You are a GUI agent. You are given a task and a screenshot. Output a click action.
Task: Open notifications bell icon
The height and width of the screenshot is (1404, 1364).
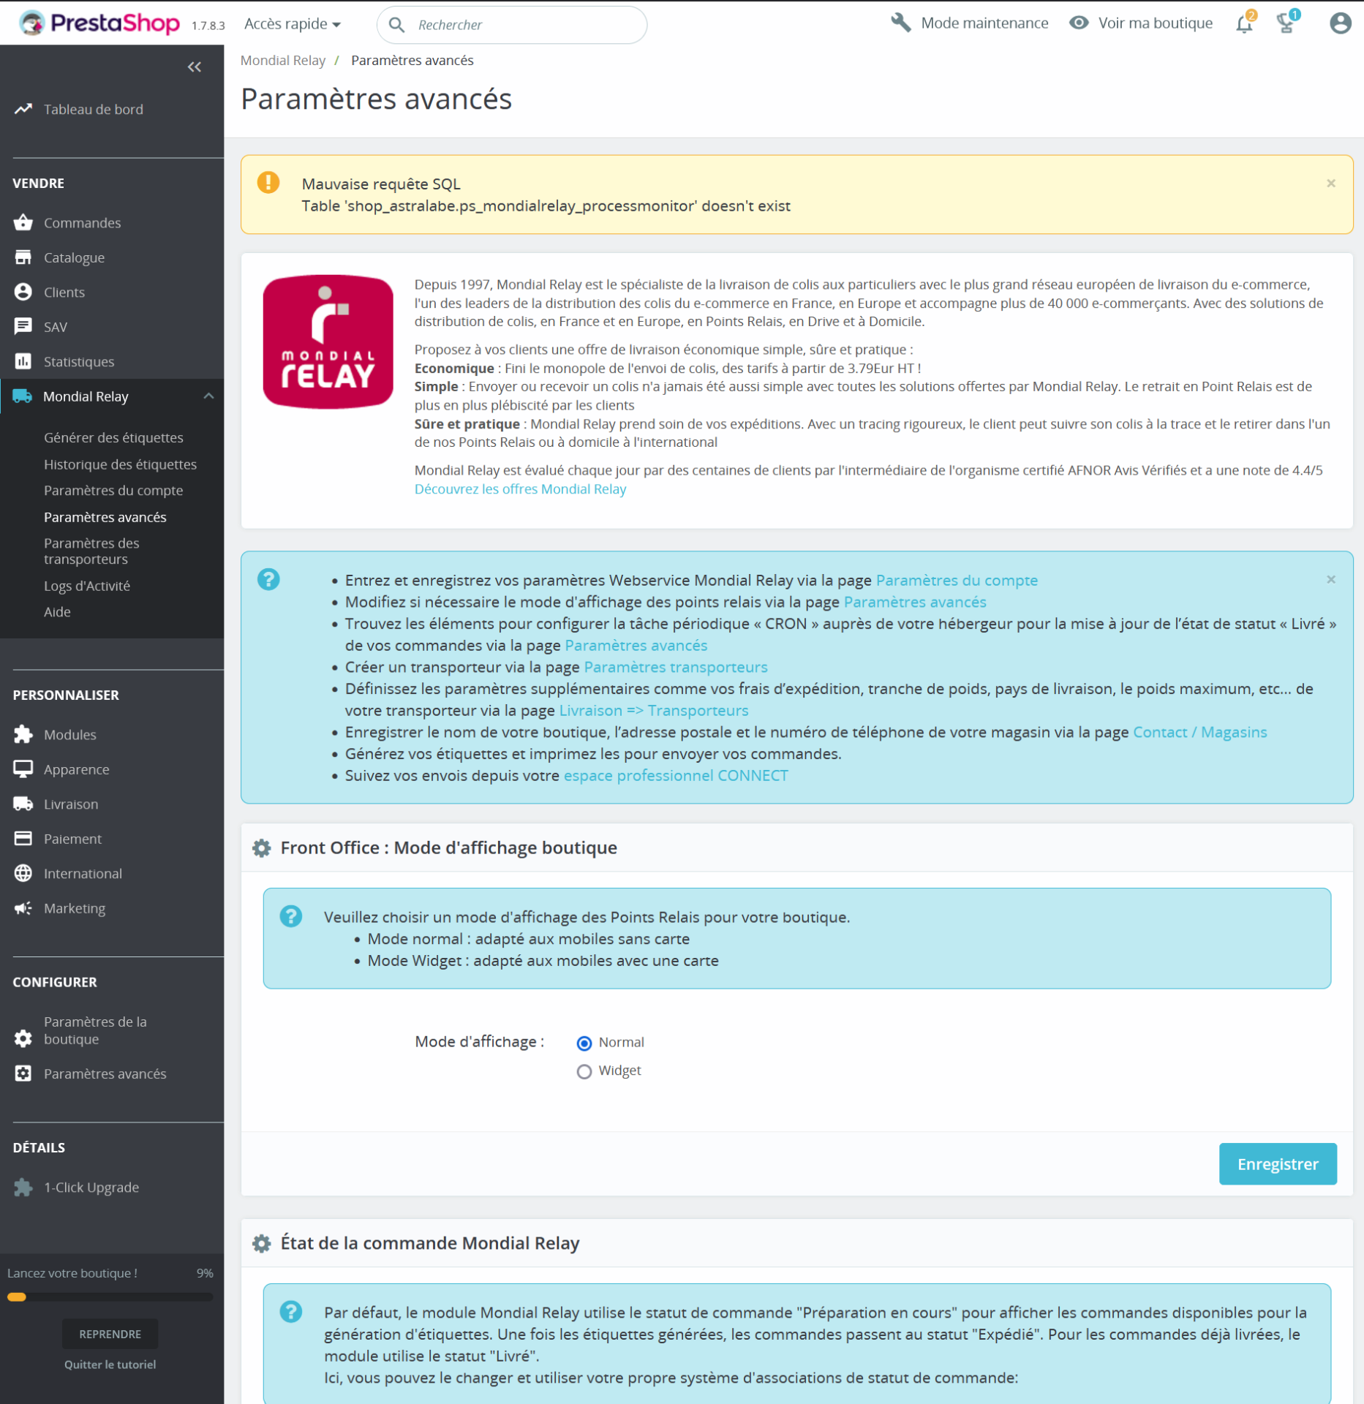[1244, 24]
